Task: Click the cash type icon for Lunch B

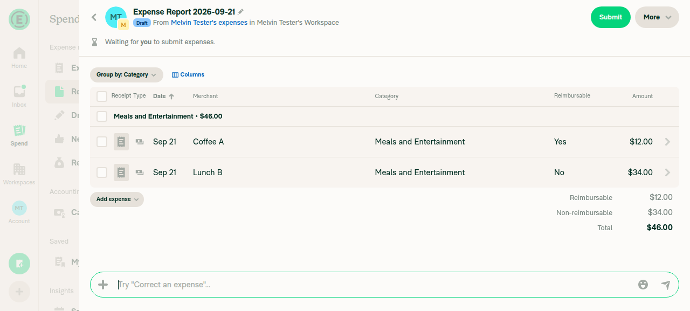Action: pos(140,172)
